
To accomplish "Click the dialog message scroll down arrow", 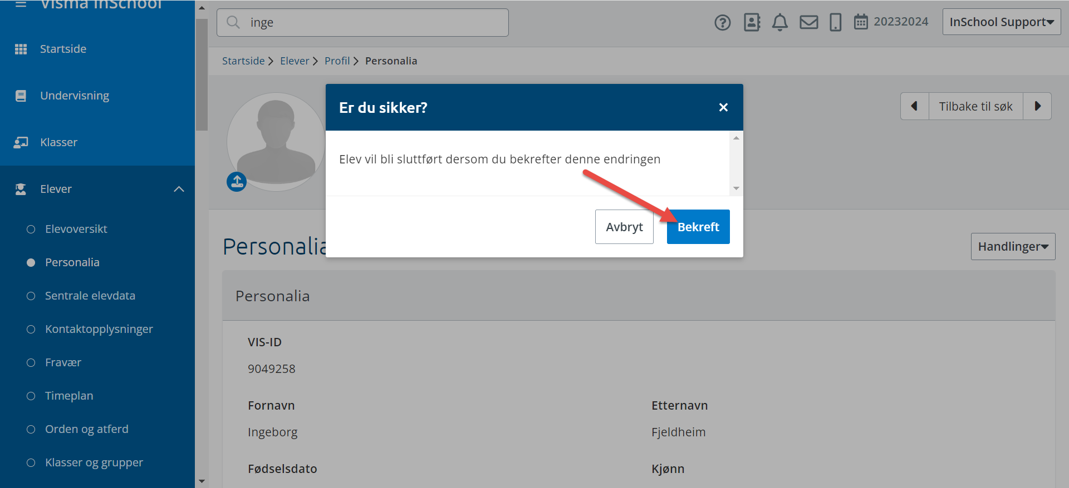I will [x=736, y=188].
